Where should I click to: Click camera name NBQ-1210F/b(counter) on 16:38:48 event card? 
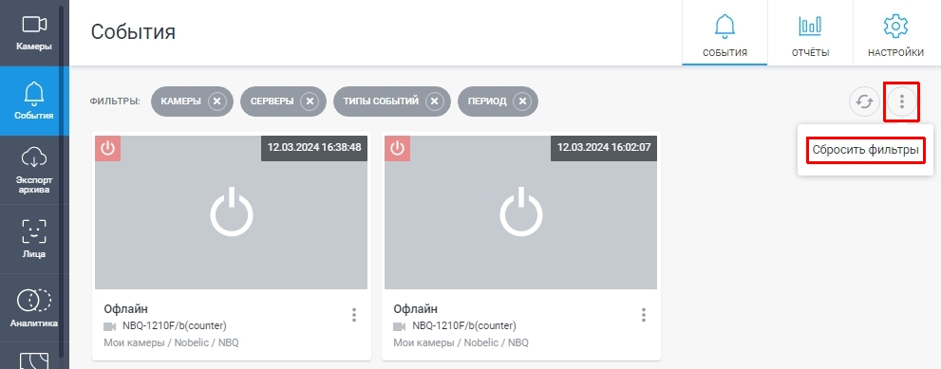(174, 325)
